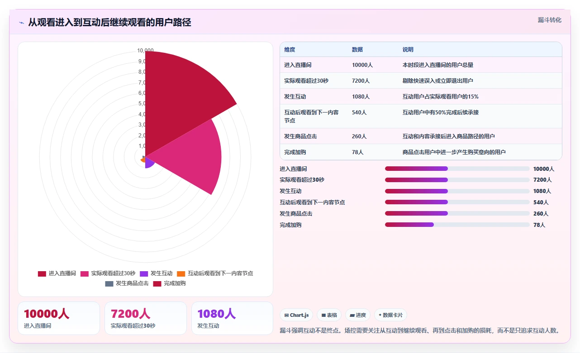Toggle the 发生商品点击 legend item

(x=127, y=283)
